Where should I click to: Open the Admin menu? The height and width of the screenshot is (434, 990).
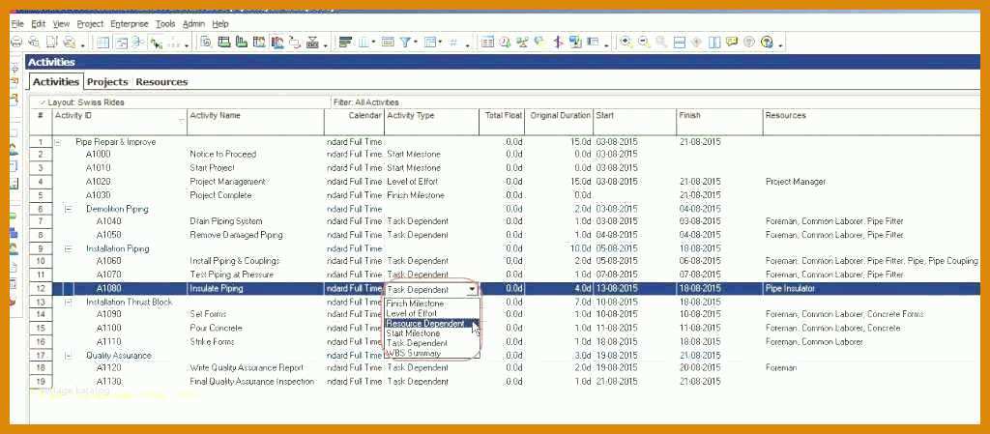click(x=193, y=24)
